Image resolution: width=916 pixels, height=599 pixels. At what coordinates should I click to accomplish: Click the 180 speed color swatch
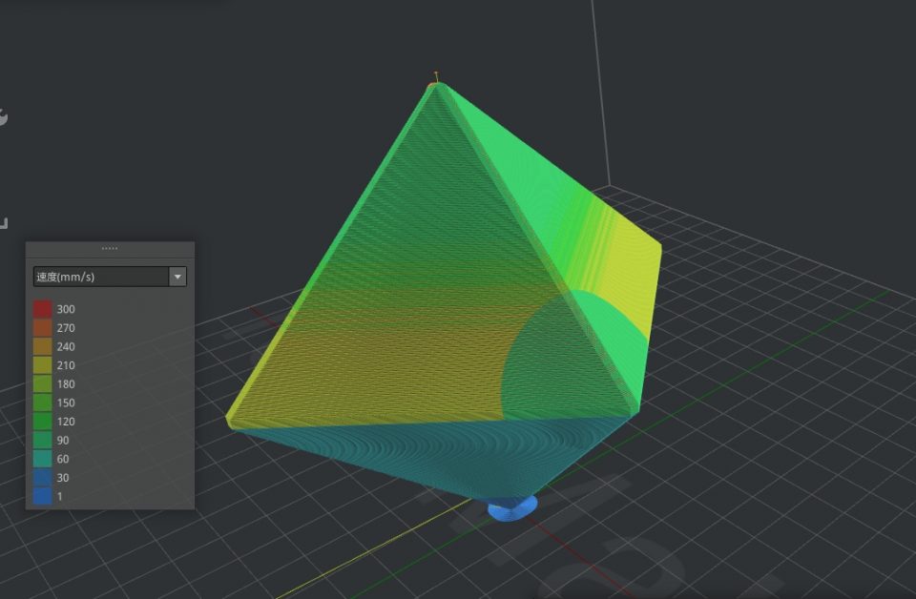click(x=43, y=383)
